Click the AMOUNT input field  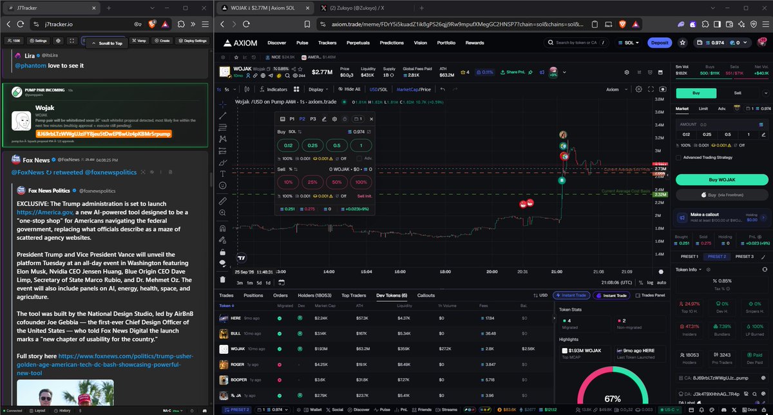721,124
